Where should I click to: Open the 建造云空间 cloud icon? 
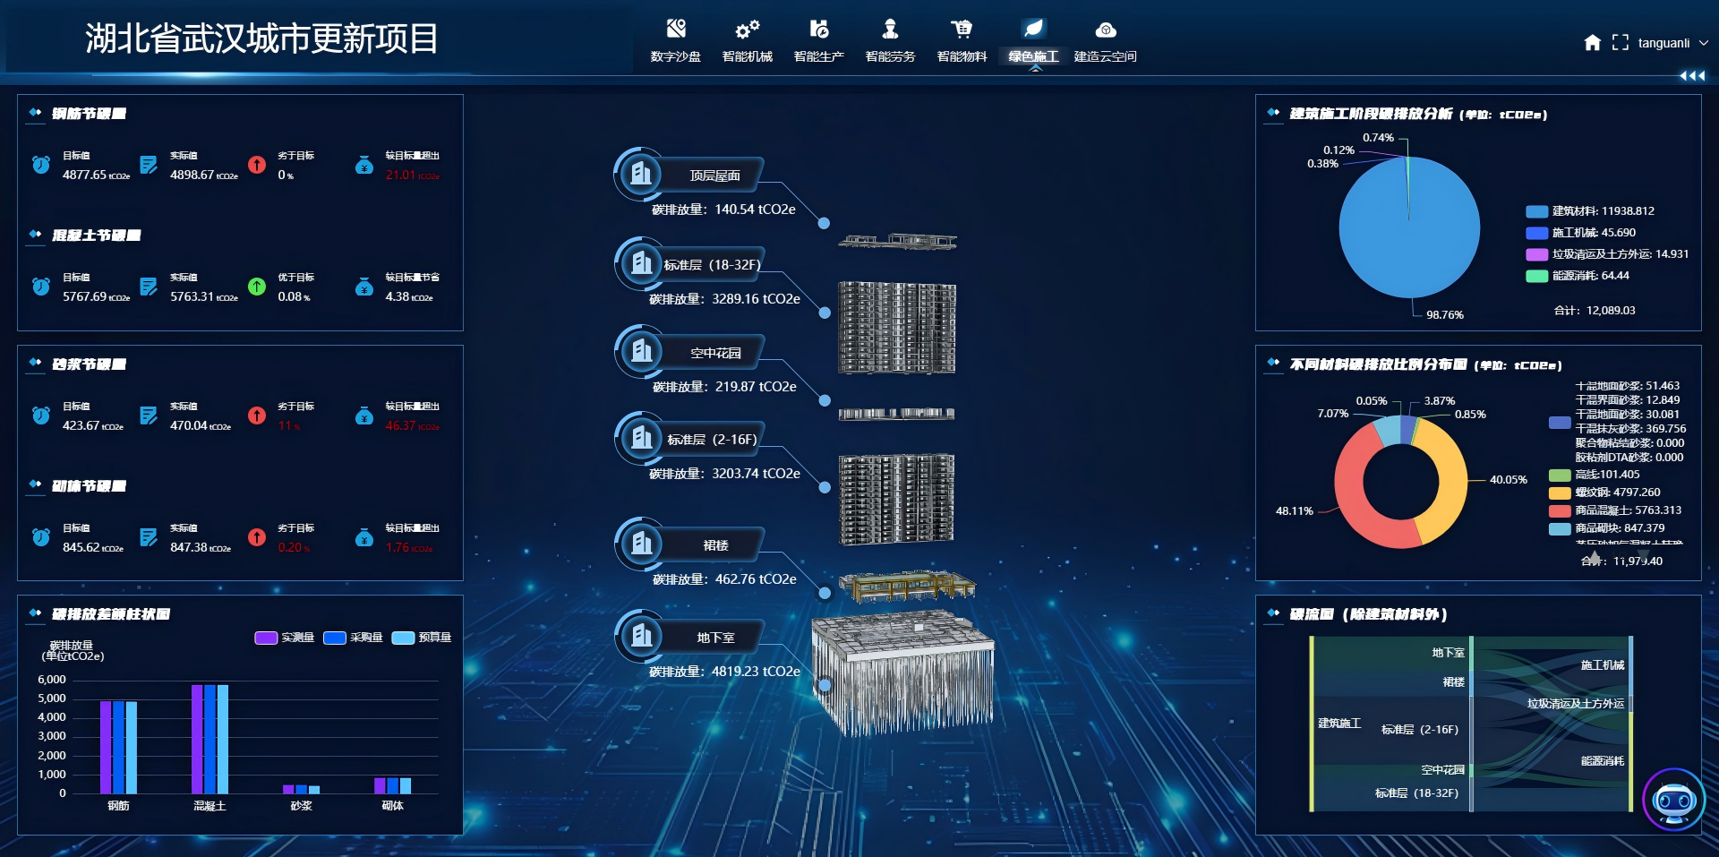tap(1106, 30)
